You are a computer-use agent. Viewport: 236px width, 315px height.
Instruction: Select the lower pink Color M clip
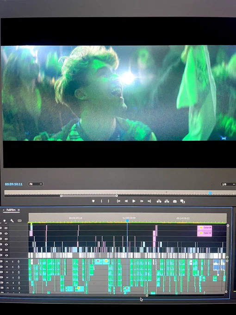click(205, 233)
